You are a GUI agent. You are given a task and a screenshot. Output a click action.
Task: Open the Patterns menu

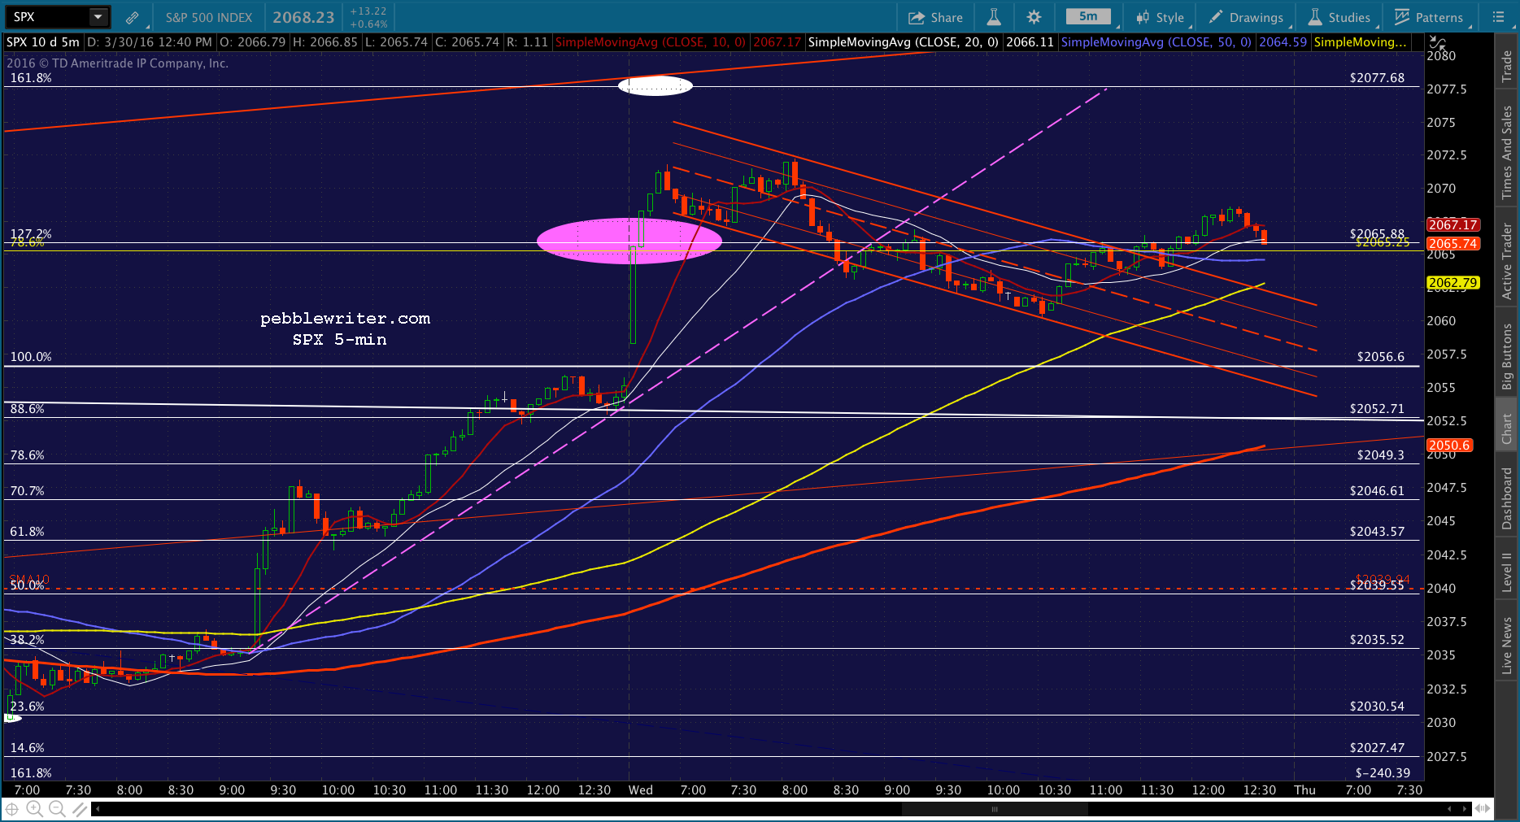click(x=1429, y=17)
